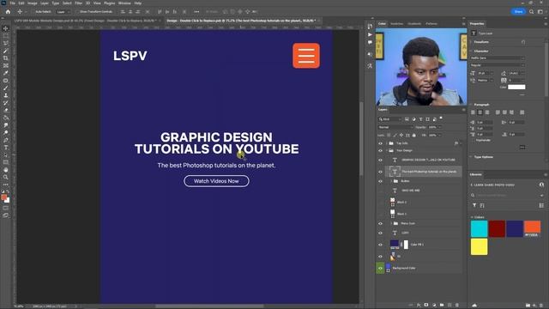Click the Libraries list view icon
549x309 pixels.
click(541, 205)
